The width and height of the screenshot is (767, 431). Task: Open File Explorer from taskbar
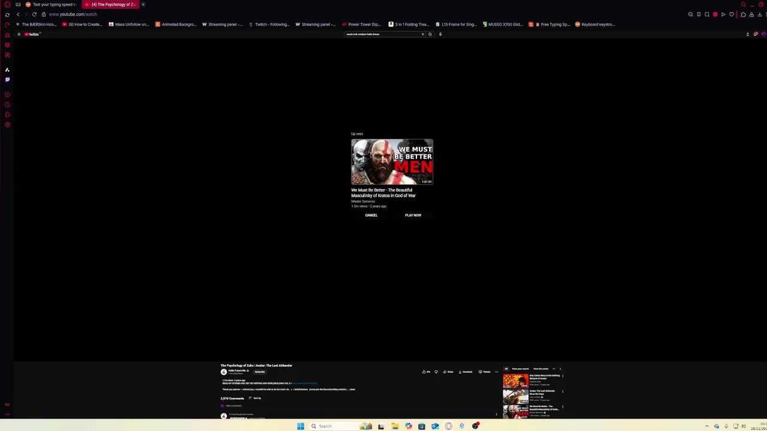[395, 426]
